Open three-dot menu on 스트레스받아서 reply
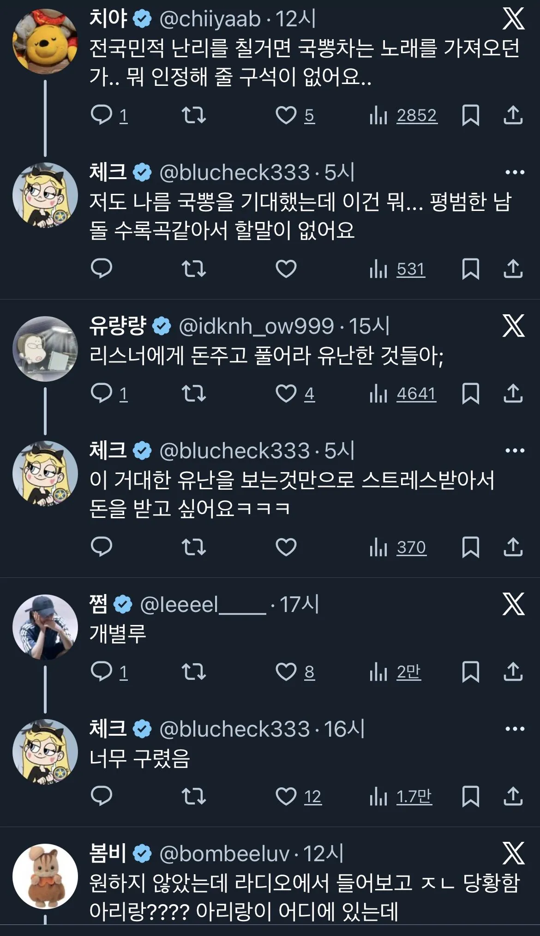This screenshot has width=540, height=936. point(515,451)
